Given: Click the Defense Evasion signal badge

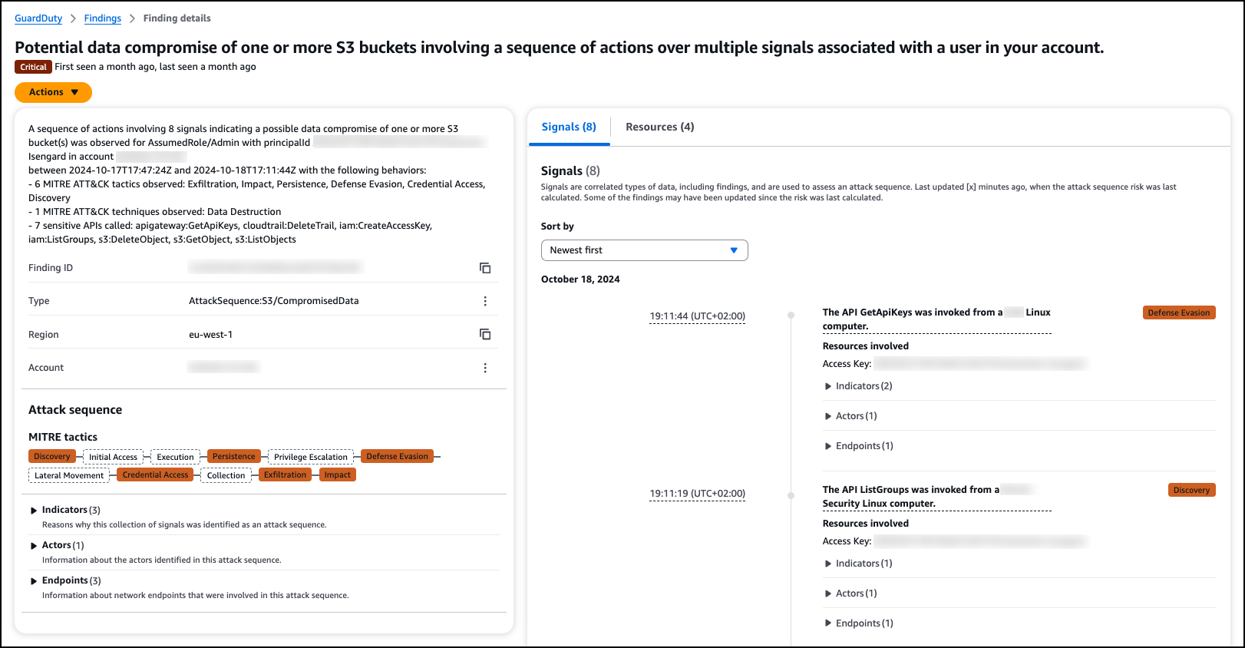Looking at the screenshot, I should (x=1178, y=313).
